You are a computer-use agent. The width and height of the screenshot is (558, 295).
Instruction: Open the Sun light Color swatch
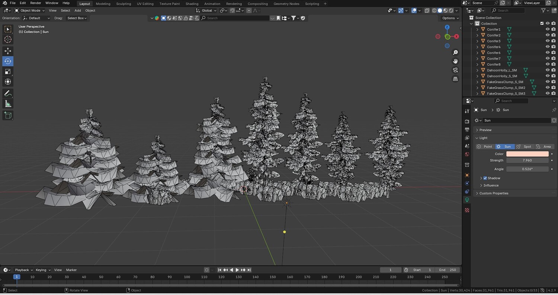(527, 154)
